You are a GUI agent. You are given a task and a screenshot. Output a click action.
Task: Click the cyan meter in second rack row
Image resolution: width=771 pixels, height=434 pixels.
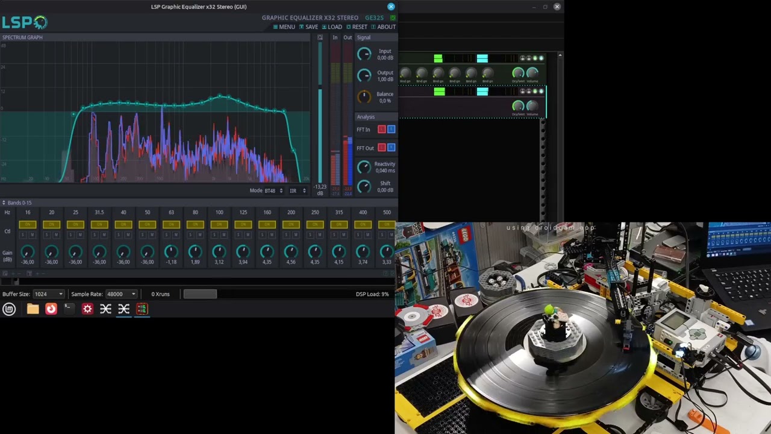(482, 92)
